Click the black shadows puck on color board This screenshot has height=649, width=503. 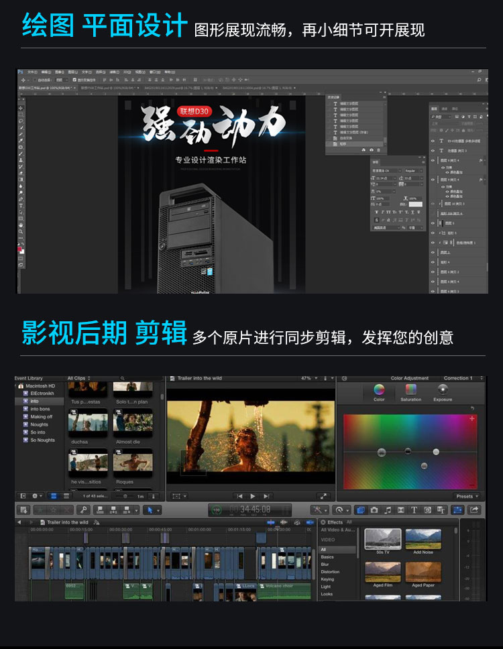point(408,451)
